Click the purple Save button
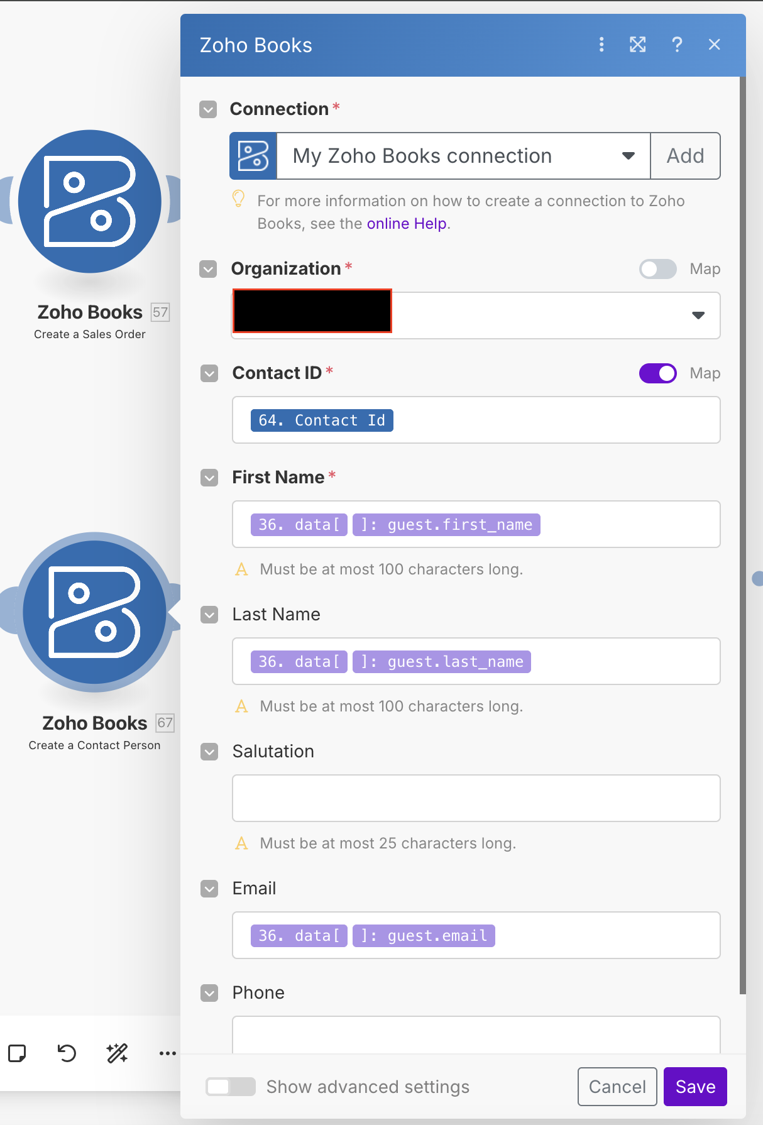Viewport: 763px width, 1125px height. point(695,1087)
